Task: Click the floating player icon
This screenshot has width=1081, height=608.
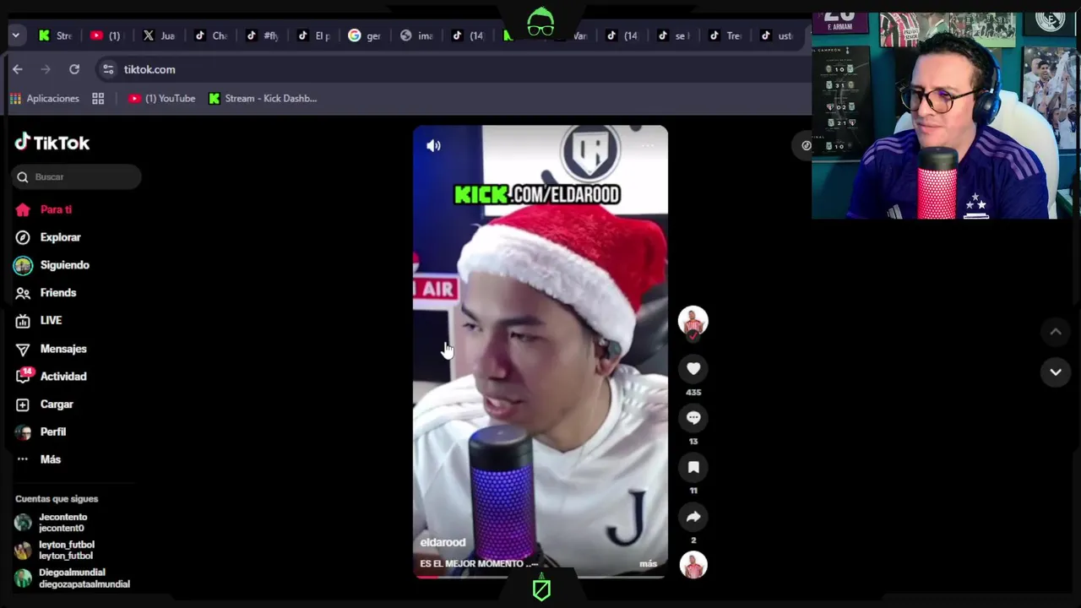Action: pos(806,145)
